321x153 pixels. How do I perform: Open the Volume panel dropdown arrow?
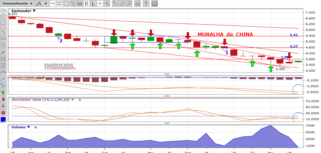pyautogui.click(x=29, y=127)
